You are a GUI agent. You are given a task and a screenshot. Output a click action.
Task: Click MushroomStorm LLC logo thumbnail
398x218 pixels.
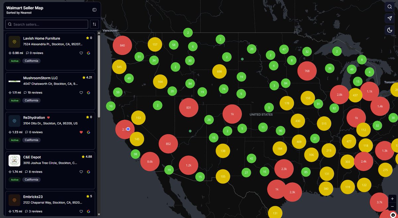coord(14,81)
